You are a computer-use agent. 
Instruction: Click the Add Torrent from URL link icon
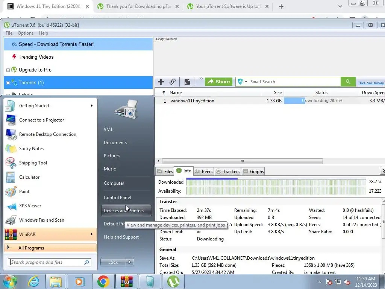[x=173, y=82]
